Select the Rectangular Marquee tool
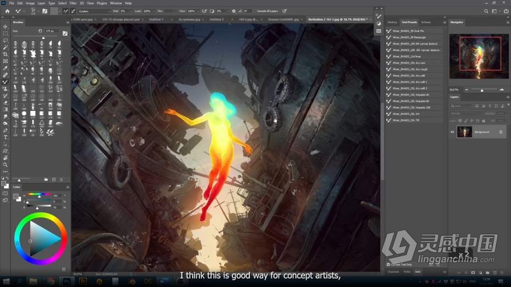The image size is (511, 287). point(5,33)
